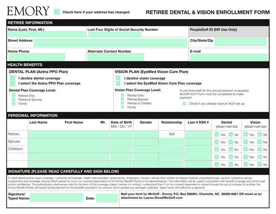This screenshot has height=214, width=276.
Task: Choose vision Family coverage level
Action: 122,107
